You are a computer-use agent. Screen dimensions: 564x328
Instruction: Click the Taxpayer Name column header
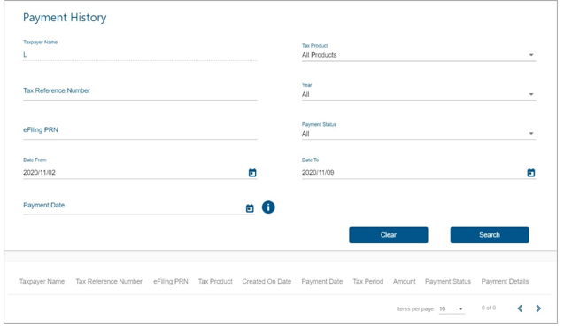coord(42,282)
